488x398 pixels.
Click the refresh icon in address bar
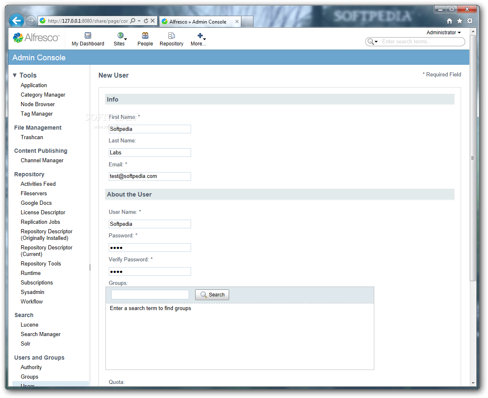[x=146, y=21]
